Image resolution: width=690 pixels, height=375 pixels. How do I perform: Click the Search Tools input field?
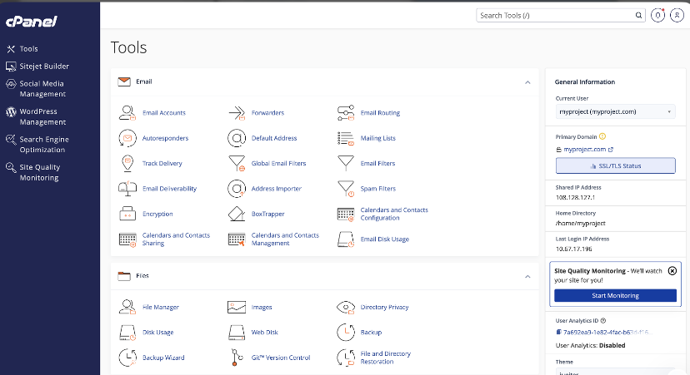pyautogui.click(x=556, y=15)
